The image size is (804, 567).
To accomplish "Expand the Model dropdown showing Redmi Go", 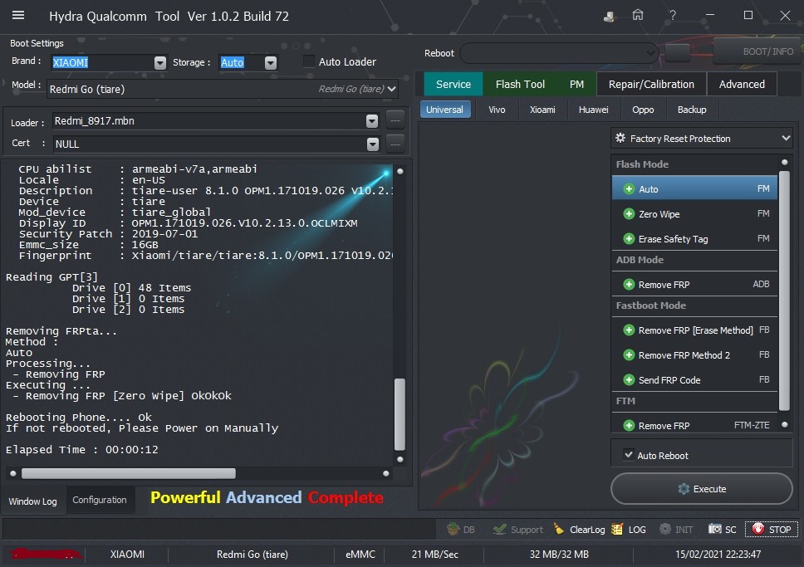I will [392, 89].
